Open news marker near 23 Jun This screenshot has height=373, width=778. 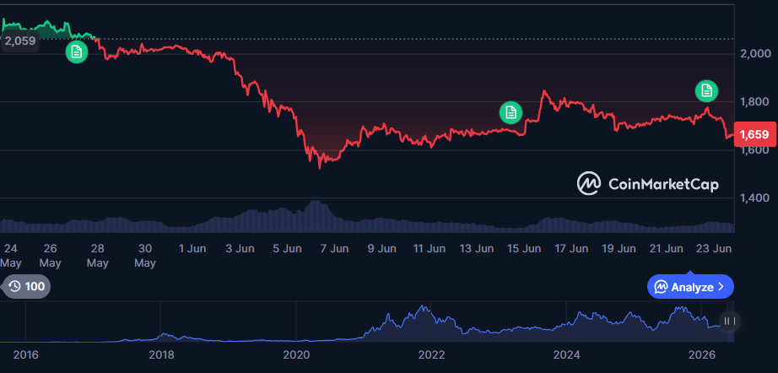tap(706, 91)
